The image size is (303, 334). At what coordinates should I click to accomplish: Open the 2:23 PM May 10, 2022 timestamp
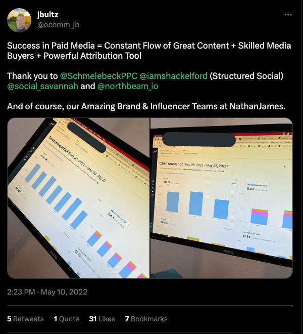[47, 292]
